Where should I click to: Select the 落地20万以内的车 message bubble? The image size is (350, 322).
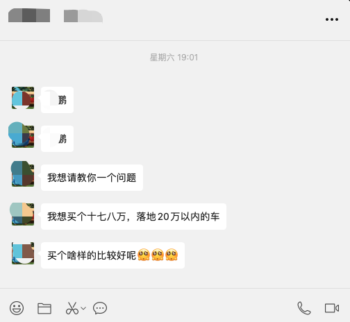point(133,217)
